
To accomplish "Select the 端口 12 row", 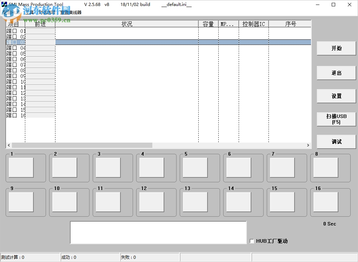I will coord(158,93).
